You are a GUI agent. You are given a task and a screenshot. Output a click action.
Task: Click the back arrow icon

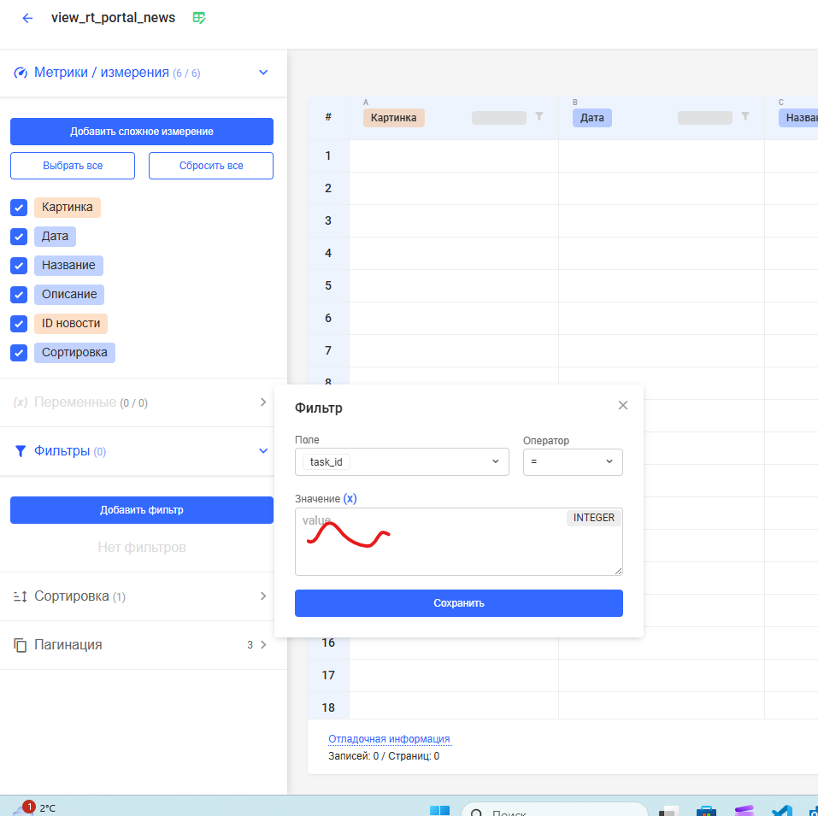click(27, 18)
